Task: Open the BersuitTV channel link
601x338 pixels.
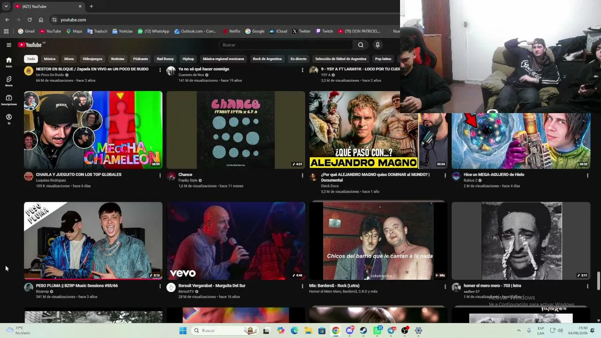Action: tap(186, 292)
